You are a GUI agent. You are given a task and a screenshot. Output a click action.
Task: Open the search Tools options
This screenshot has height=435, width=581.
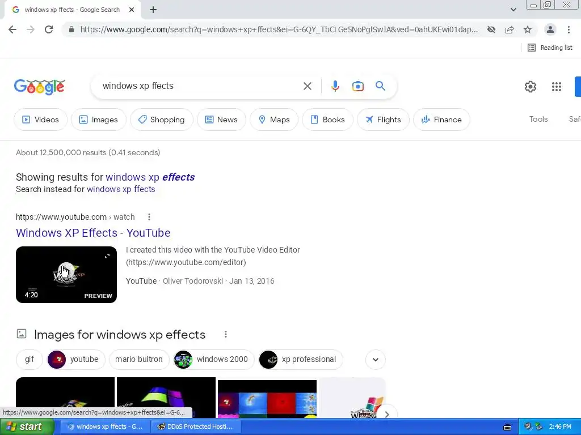tap(538, 119)
